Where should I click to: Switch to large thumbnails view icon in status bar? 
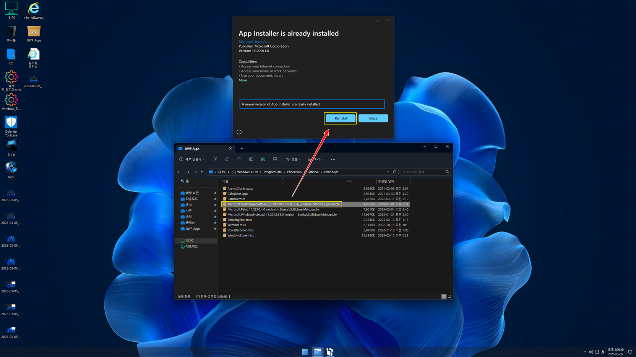click(449, 296)
